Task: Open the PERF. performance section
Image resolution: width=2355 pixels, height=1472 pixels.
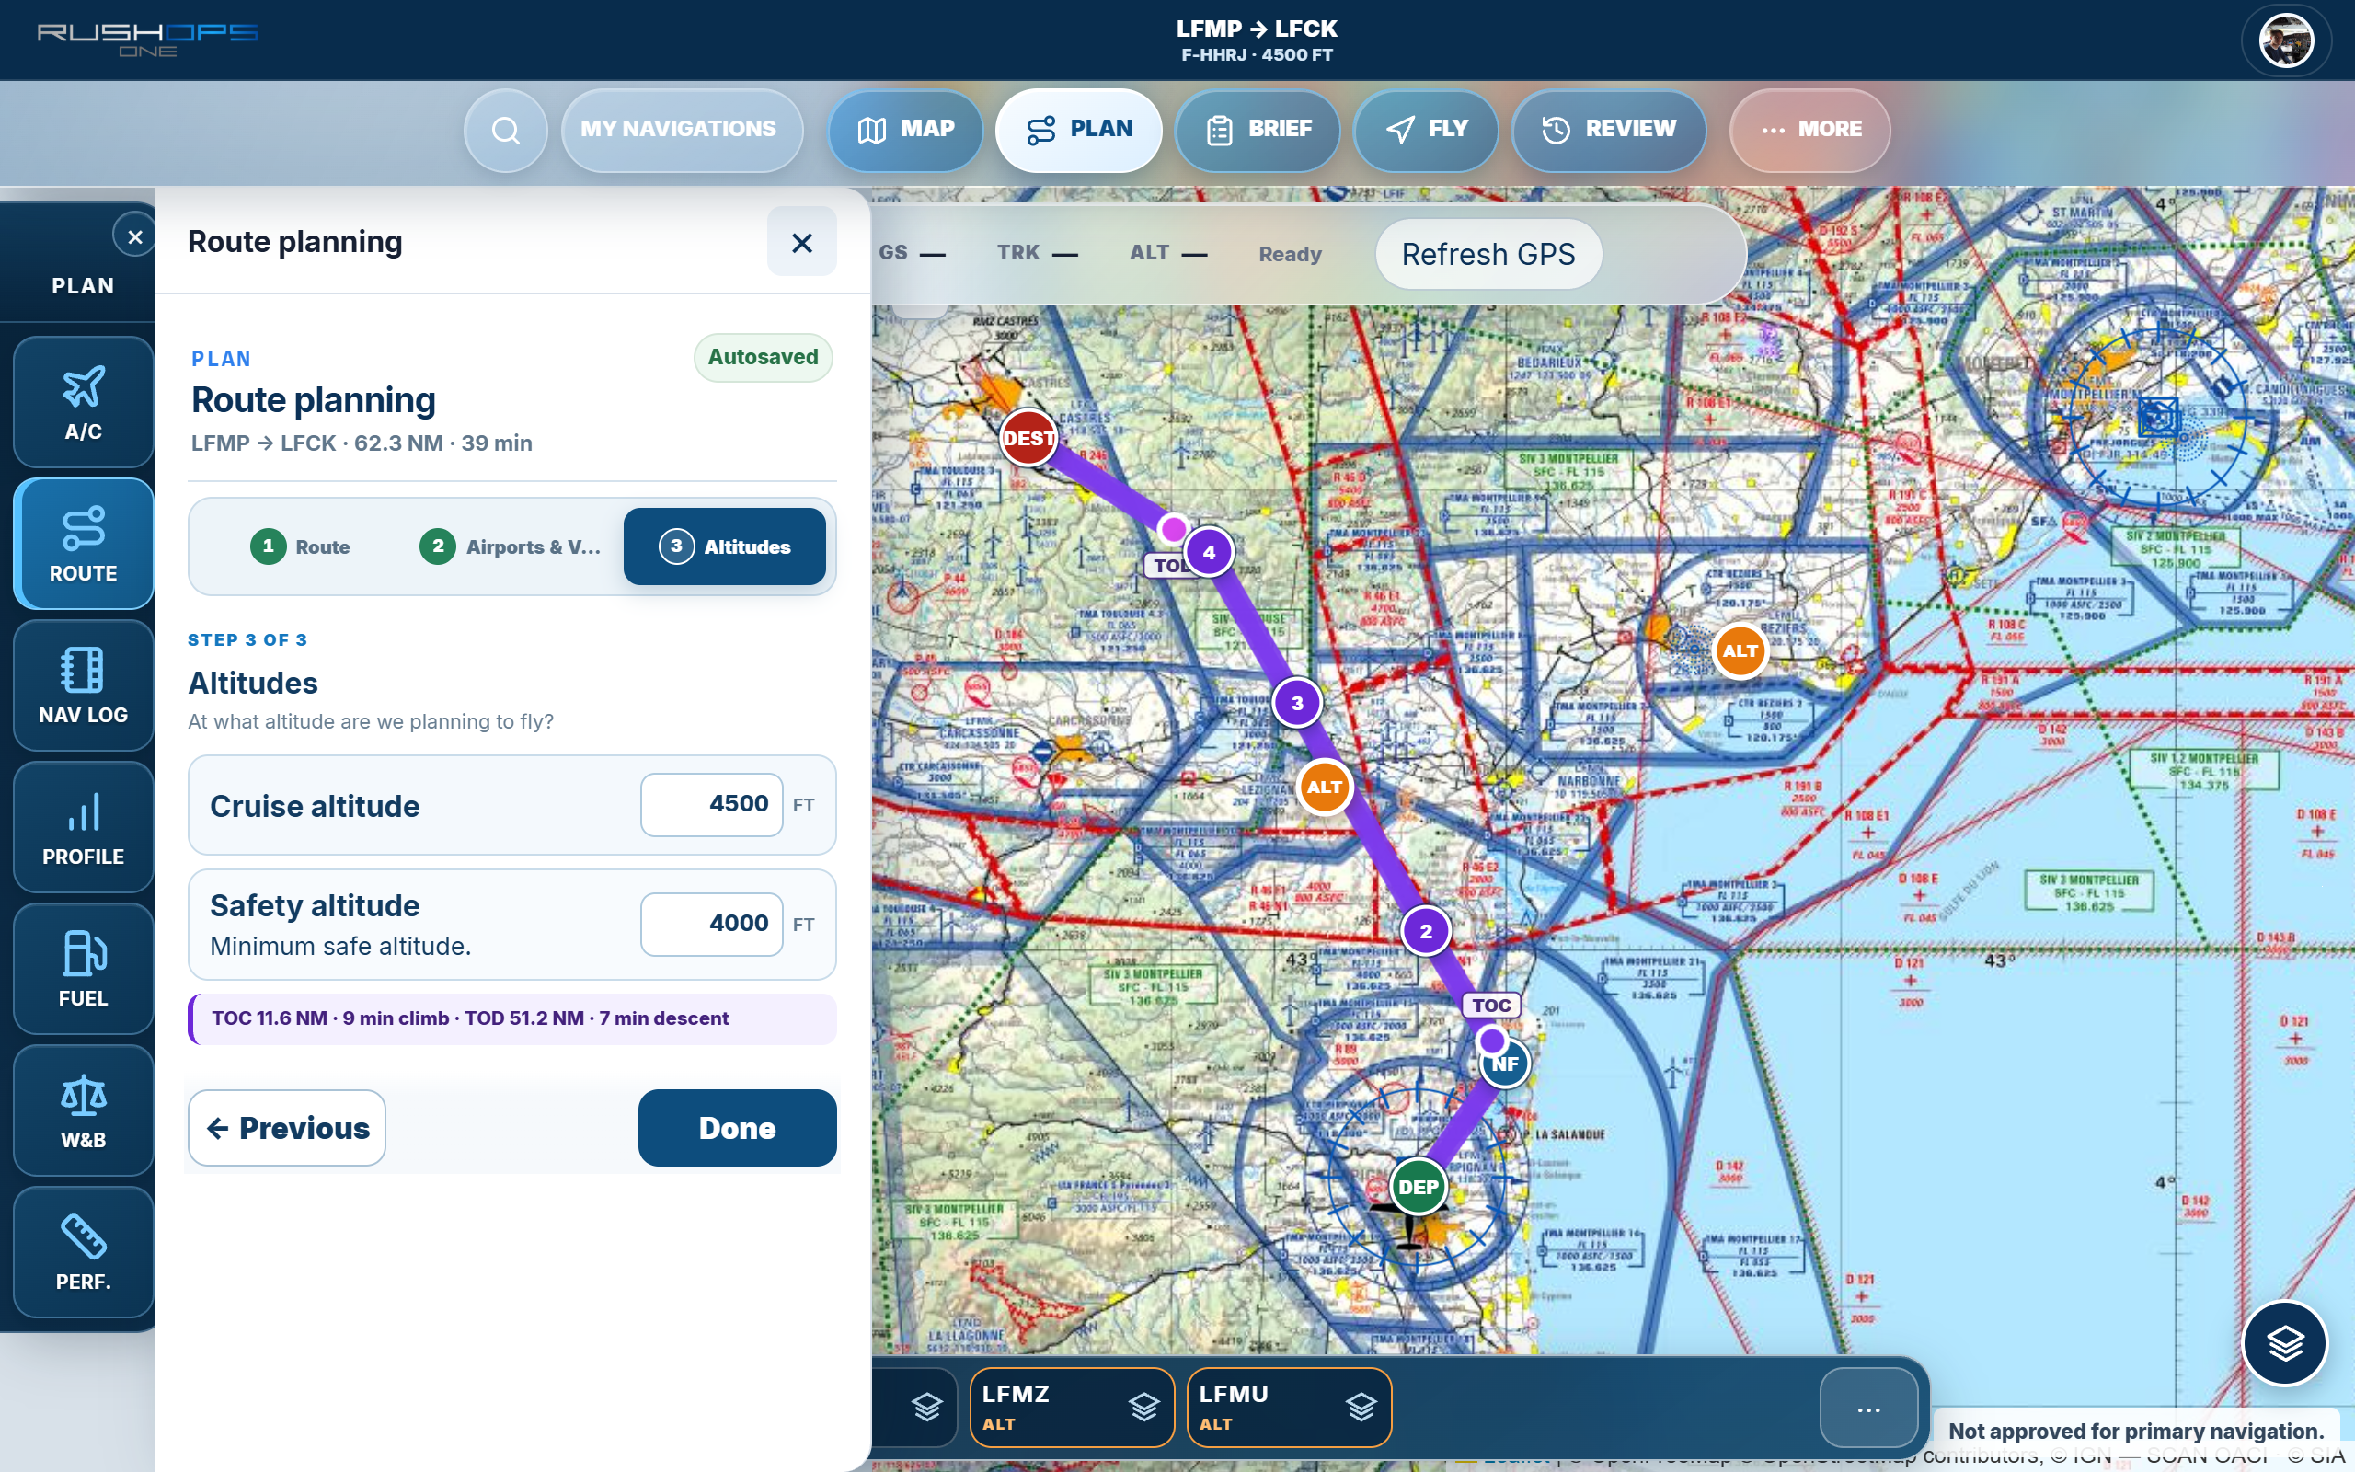Action: pyautogui.click(x=84, y=1252)
